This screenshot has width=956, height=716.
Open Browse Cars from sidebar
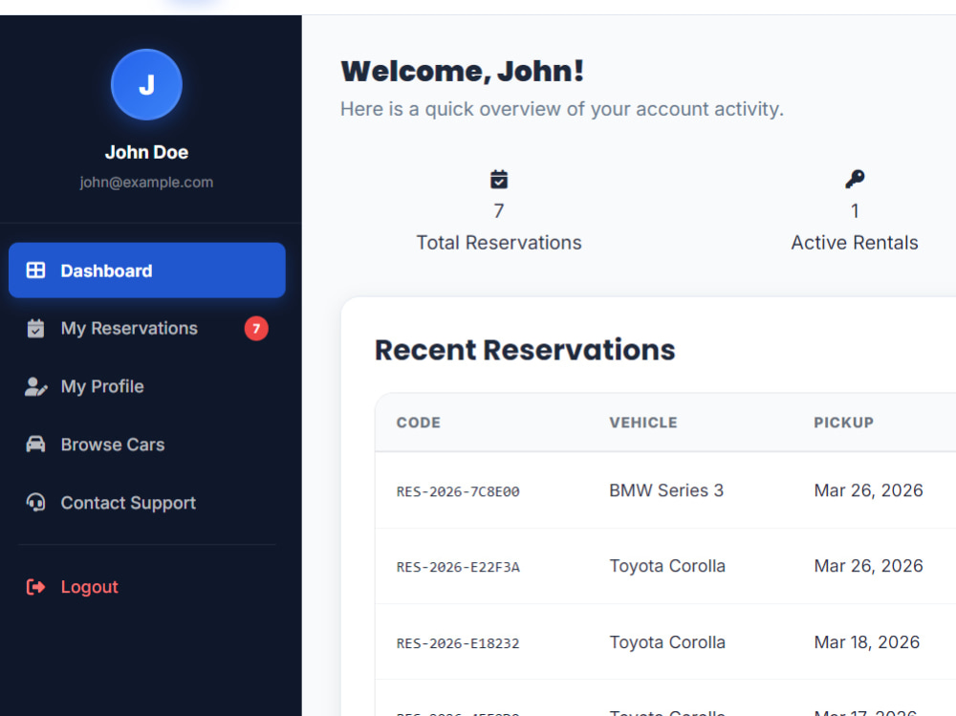pyautogui.click(x=147, y=445)
